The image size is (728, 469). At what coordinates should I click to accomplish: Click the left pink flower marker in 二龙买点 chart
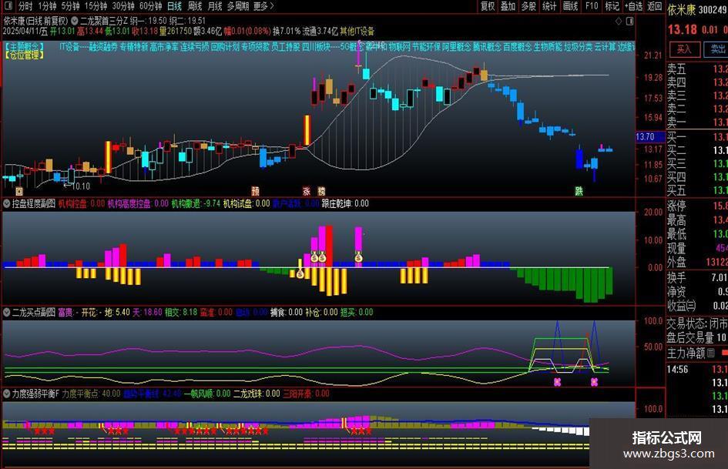tap(557, 382)
